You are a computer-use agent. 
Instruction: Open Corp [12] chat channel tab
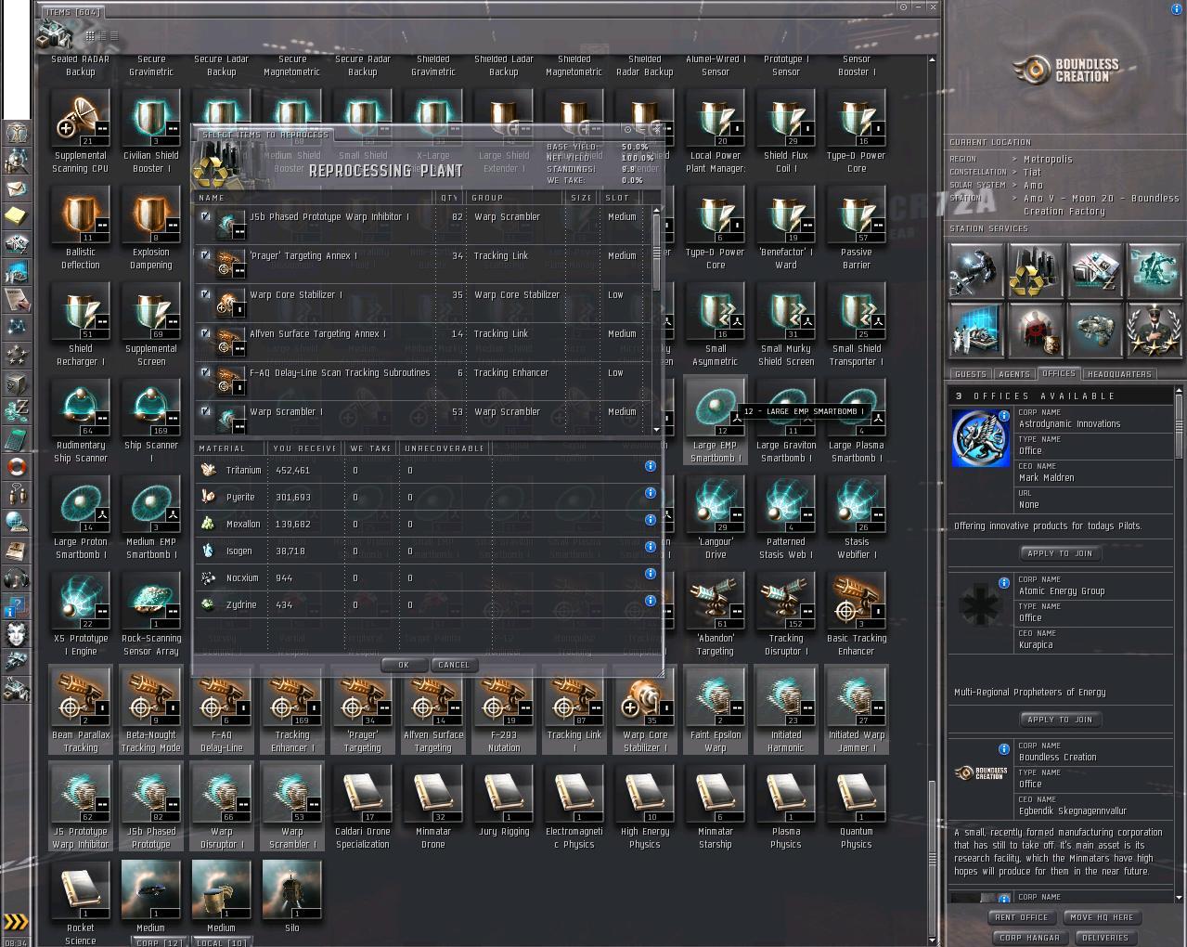pos(159,942)
